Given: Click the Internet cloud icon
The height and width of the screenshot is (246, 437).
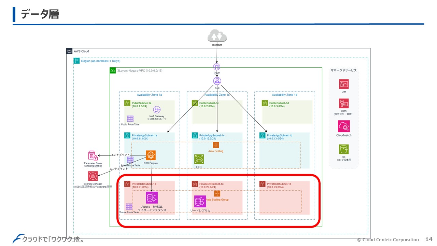Looking at the screenshot, I should tap(217, 36).
